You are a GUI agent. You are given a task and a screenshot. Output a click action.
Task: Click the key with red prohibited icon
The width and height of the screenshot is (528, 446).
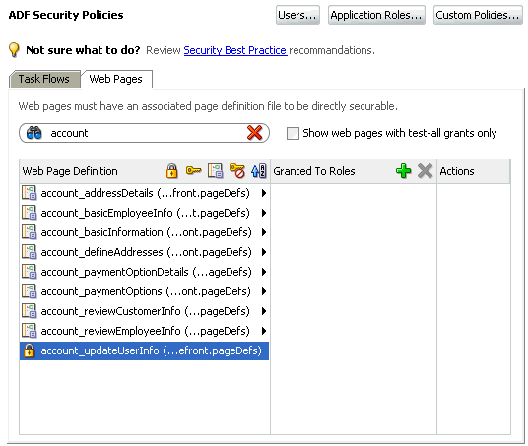(237, 171)
